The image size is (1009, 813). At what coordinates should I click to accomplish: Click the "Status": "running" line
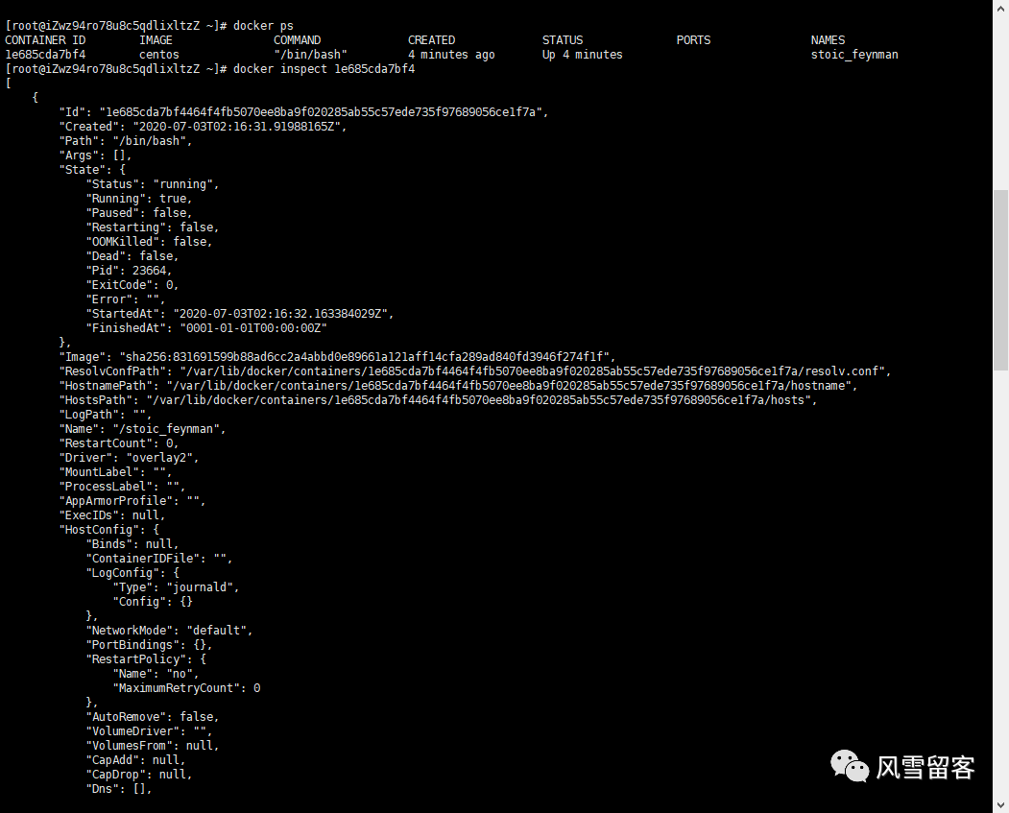(153, 184)
